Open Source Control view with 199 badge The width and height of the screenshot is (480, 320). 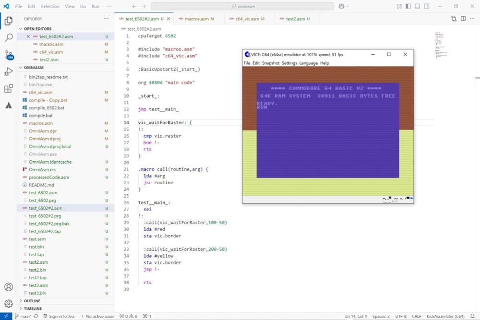(9, 55)
